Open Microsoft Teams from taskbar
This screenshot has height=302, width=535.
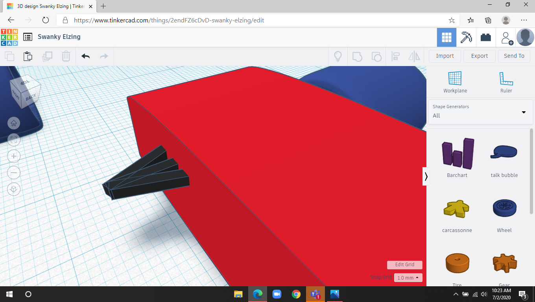coord(315,294)
